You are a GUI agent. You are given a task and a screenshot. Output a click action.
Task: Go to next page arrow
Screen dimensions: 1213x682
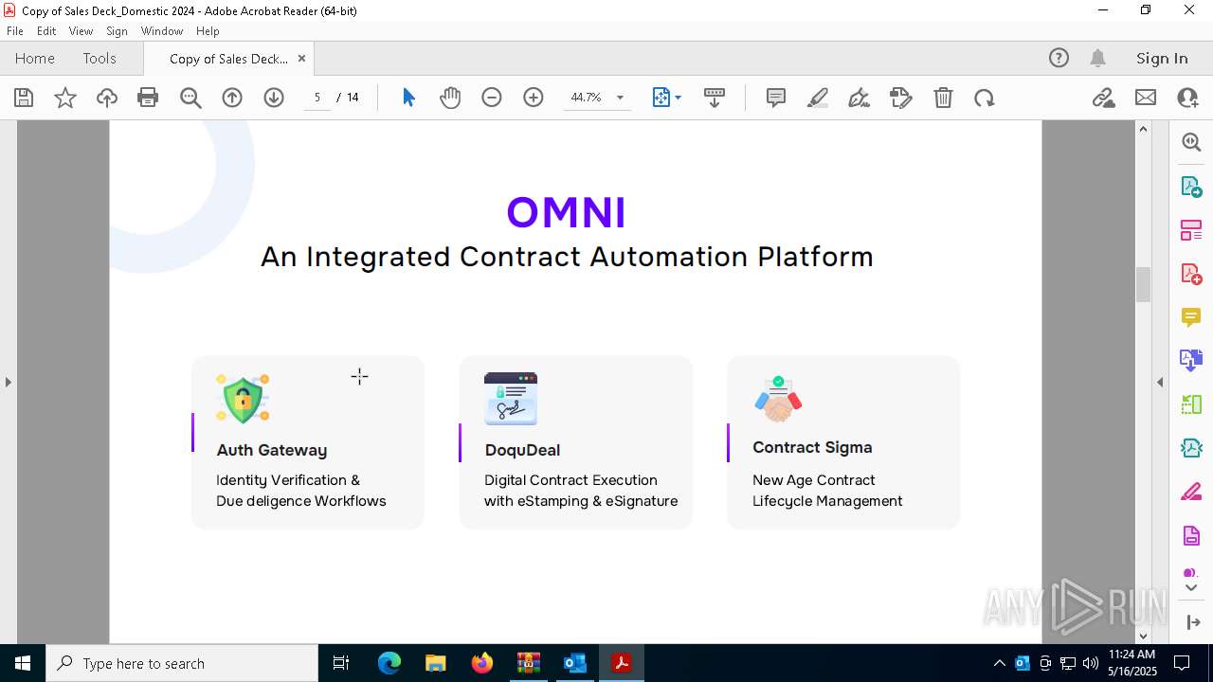coord(274,98)
